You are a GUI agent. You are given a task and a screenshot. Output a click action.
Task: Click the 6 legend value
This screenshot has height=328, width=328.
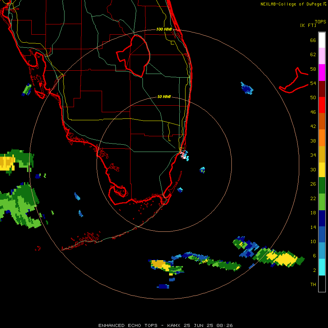pyautogui.click(x=314, y=256)
